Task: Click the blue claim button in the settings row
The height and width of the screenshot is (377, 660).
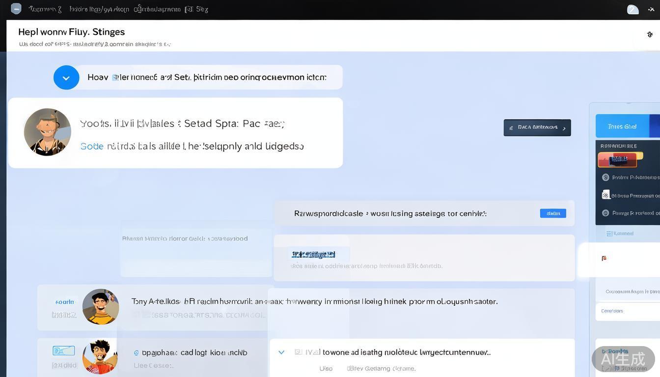Action: click(552, 213)
